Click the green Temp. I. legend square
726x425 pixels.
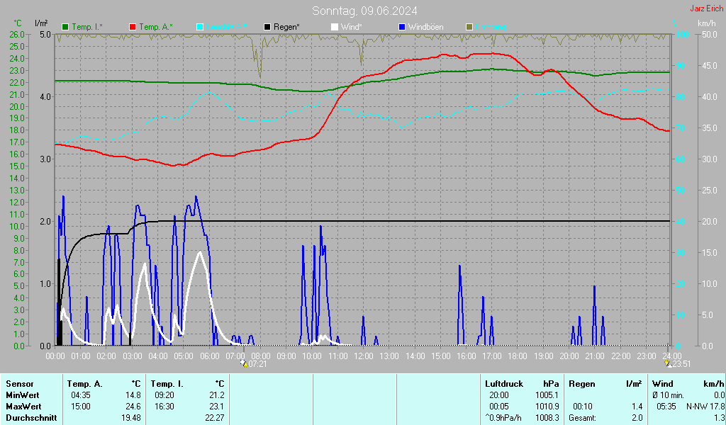click(65, 27)
